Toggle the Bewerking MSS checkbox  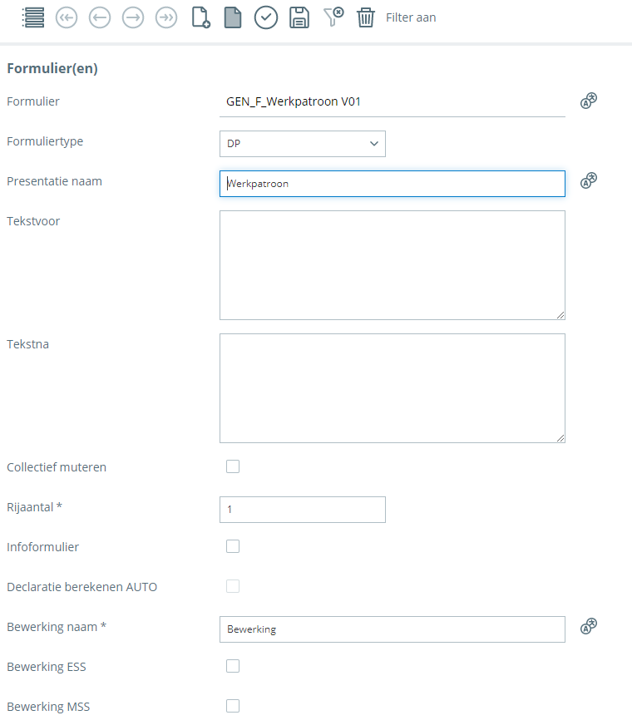click(233, 706)
